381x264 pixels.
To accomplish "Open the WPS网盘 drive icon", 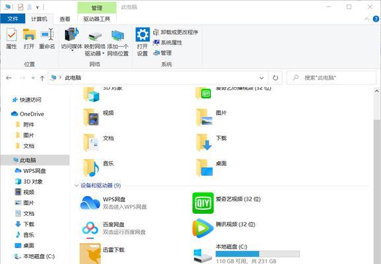I will [90, 203].
